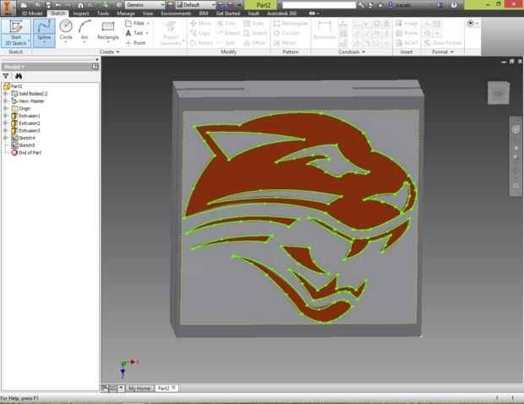Expand the Sketch4 node

point(5,138)
